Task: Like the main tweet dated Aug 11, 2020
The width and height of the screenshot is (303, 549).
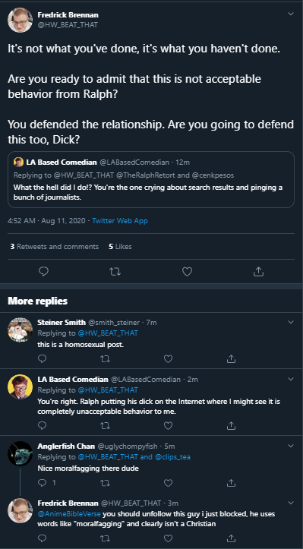Action: pyautogui.click(x=187, y=271)
